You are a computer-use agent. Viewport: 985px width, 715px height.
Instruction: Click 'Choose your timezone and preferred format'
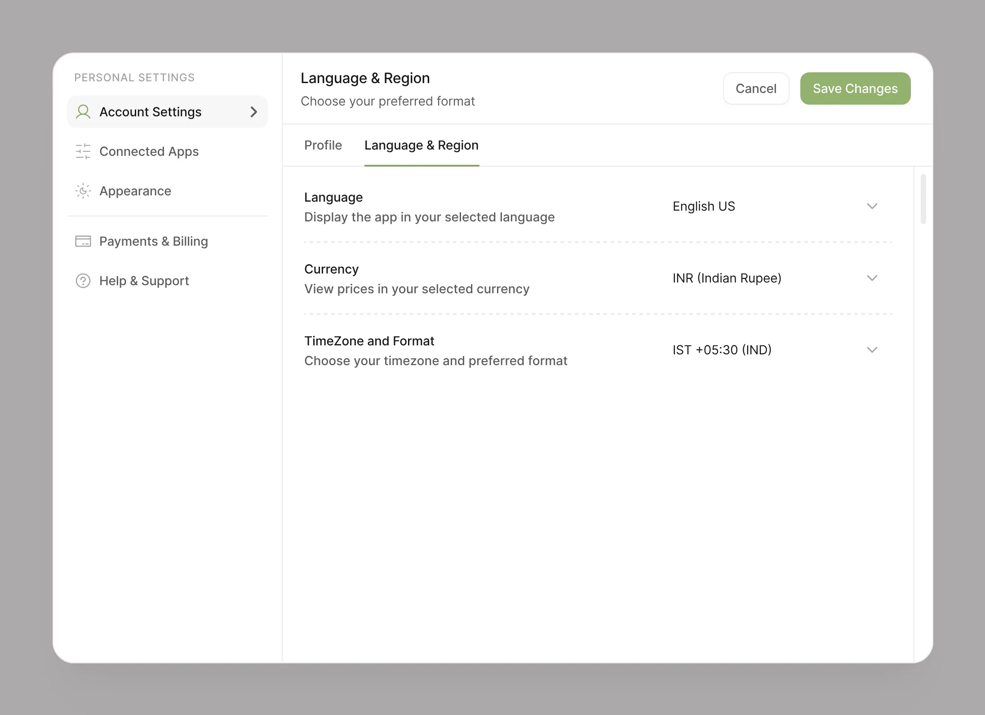[x=436, y=361]
